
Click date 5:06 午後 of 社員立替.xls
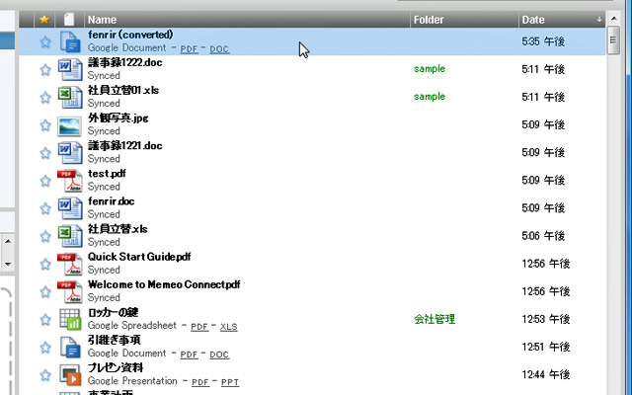click(x=543, y=236)
